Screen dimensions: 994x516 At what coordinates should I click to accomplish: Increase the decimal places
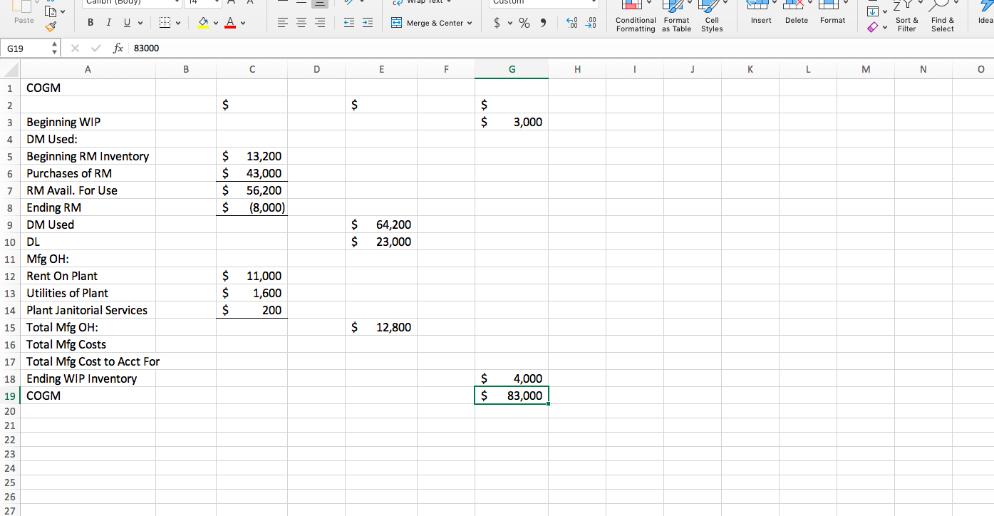(571, 23)
